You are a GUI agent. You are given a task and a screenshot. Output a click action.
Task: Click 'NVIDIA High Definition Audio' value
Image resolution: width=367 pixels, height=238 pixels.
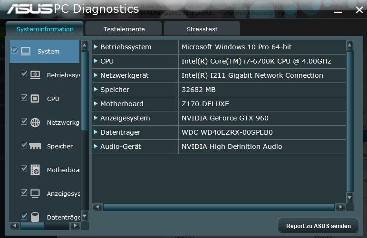point(232,146)
